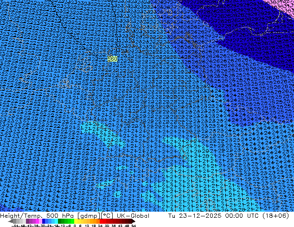Click the '00:00 UTC' time text
This screenshot has width=294, height=227.
coord(243,216)
